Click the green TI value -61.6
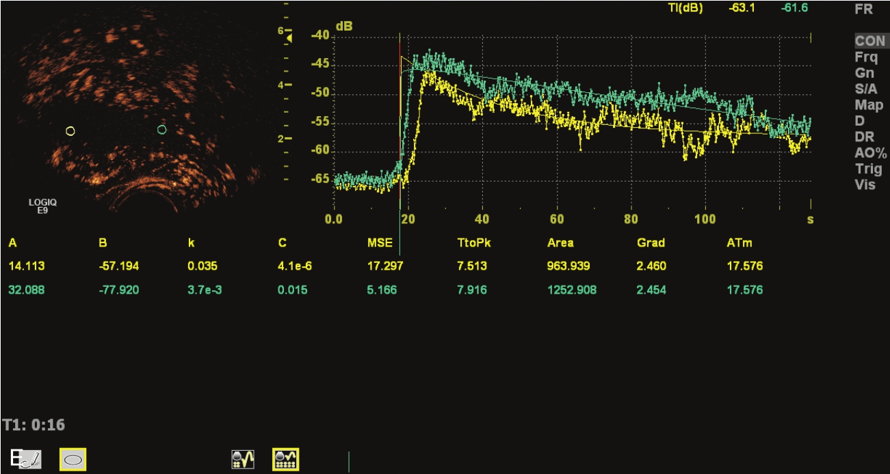This screenshot has width=890, height=474. pos(794,8)
